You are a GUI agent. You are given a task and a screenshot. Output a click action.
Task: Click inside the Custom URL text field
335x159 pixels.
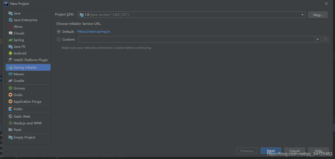point(197,39)
